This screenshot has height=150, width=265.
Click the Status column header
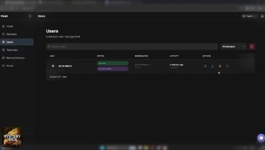tap(101, 56)
